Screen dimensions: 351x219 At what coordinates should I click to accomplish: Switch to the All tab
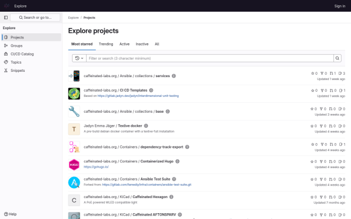pyautogui.click(x=157, y=44)
